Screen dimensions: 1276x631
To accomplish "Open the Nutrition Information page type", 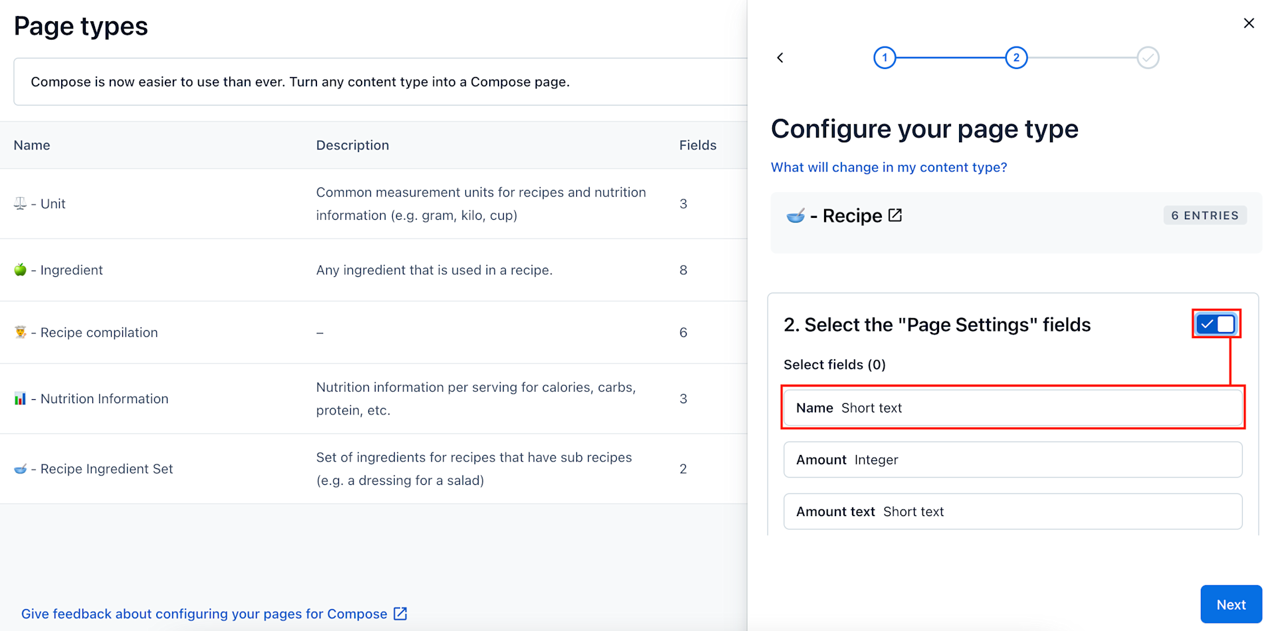I will pyautogui.click(x=373, y=399).
